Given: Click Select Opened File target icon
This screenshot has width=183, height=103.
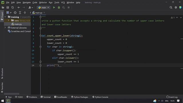Looking at the screenshot, I should 15,13.
